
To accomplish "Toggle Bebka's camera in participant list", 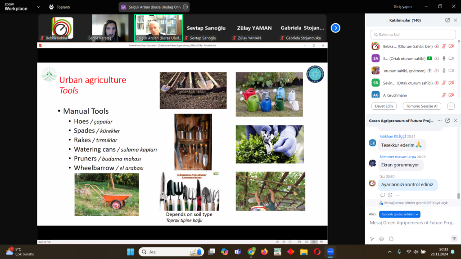I will 451,46.
